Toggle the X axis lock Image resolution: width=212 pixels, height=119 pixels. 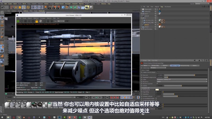pos(33,7)
